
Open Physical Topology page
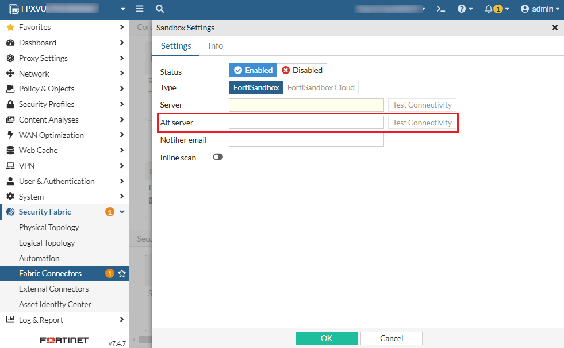pos(49,227)
